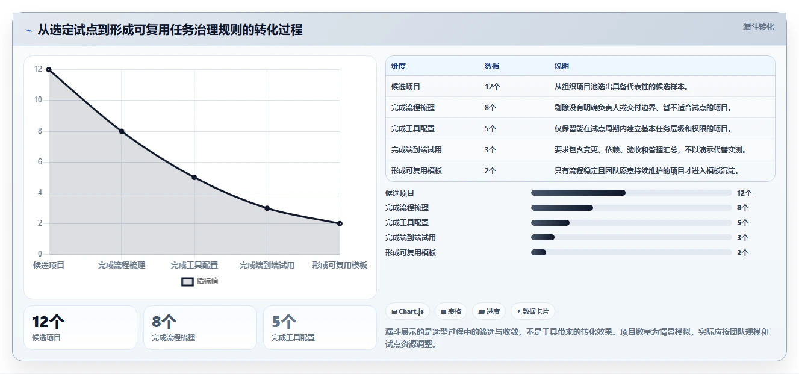This screenshot has height=374, width=799.
Task: Select the chart data point for 完成端到端试用
Action: [267, 208]
